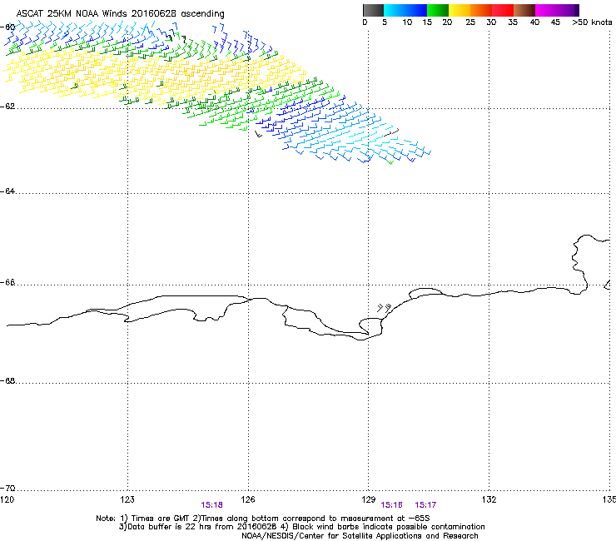The height and width of the screenshot is (541, 616).
Task: Click the orange 25-30 knots color segment
Action: [481, 10]
